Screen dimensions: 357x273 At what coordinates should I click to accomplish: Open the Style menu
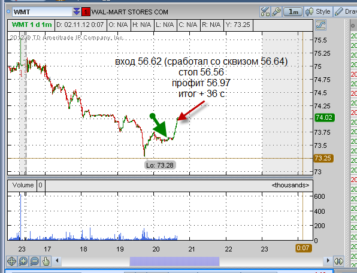318,11
